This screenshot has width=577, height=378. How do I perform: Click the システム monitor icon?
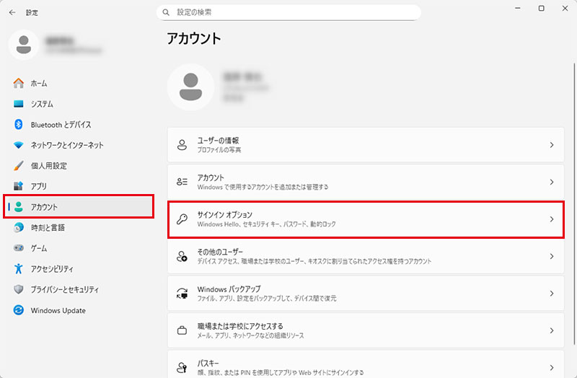[x=19, y=104]
